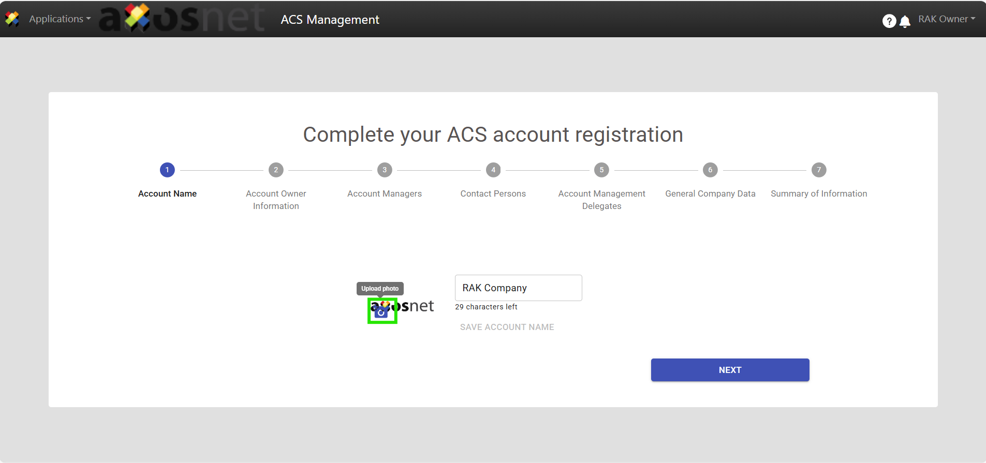Click step 1 circle for Account Name
The image size is (986, 463).
[x=167, y=170]
